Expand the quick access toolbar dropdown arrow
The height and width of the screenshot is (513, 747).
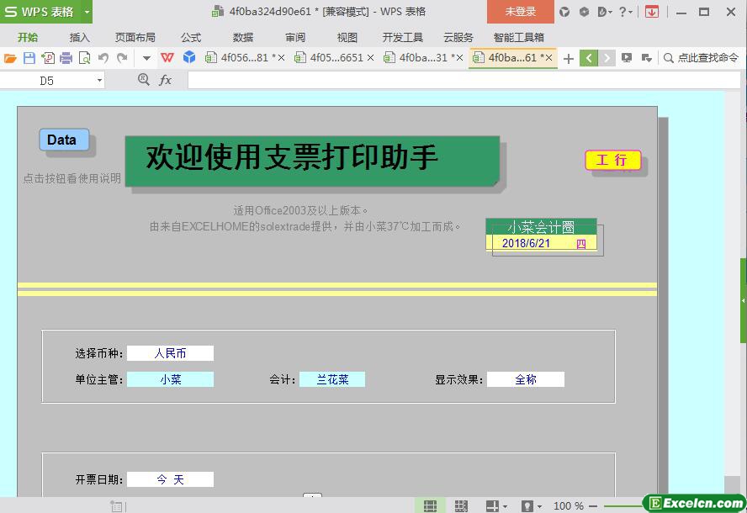[146, 58]
